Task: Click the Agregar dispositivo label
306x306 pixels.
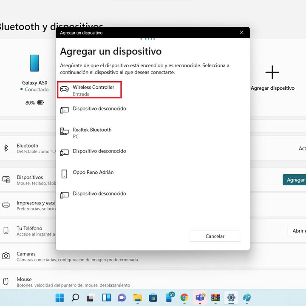Action: click(272, 88)
